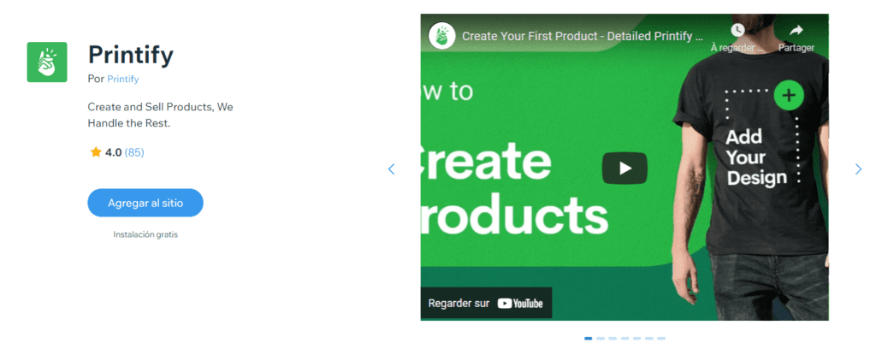Click the green Printify app logo

47,62
